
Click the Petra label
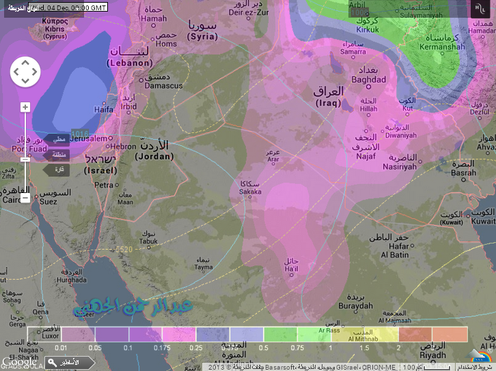[104, 185]
